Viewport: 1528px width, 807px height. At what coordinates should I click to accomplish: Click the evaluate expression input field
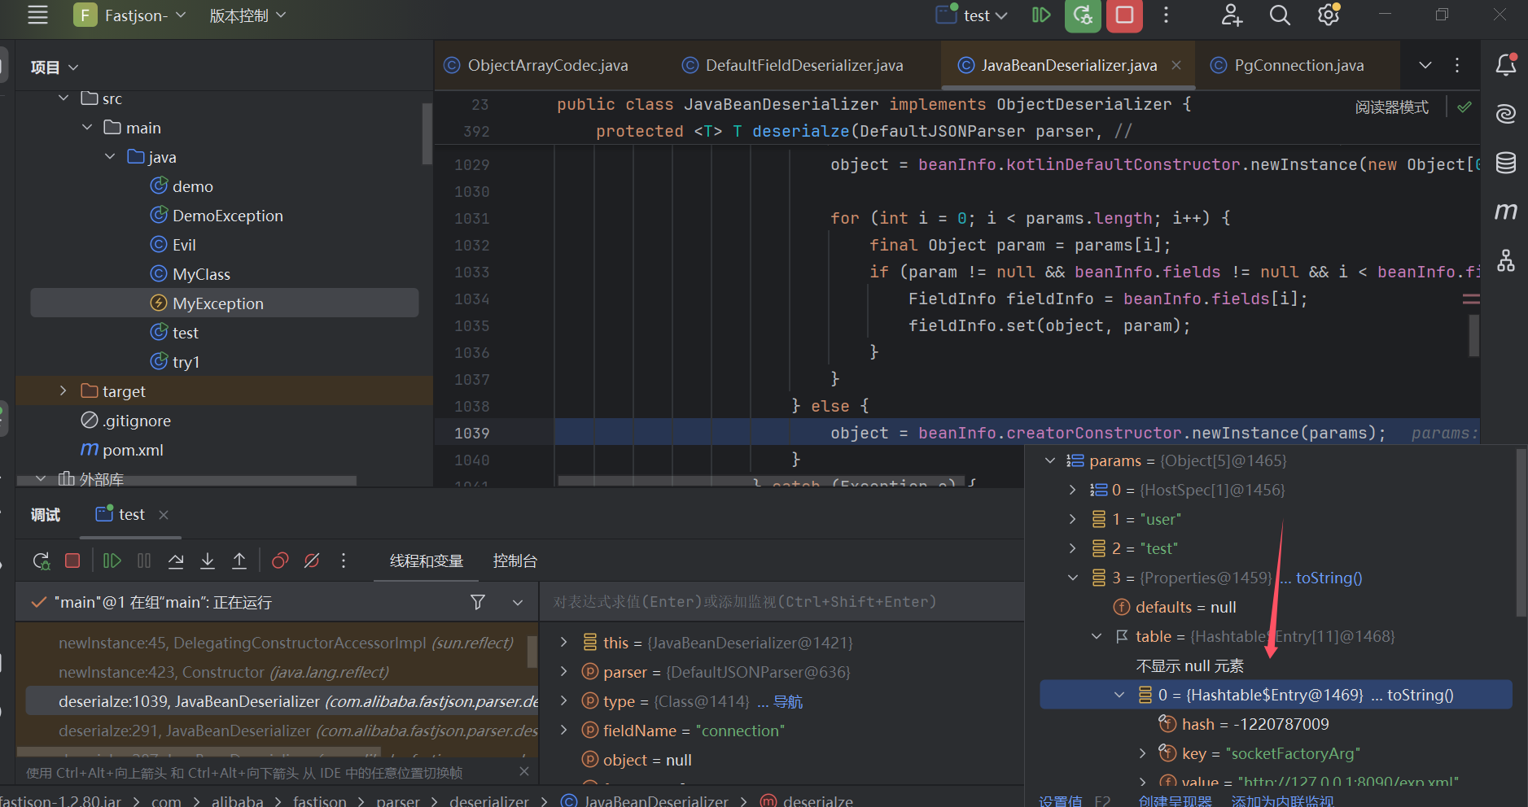tap(780, 602)
